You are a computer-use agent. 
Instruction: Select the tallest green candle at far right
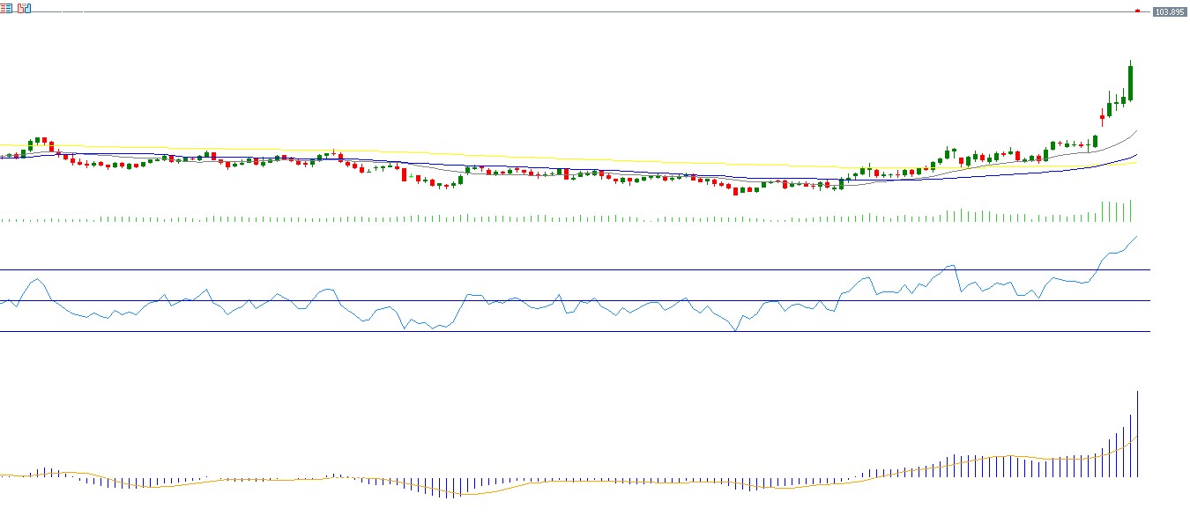tap(1130, 83)
